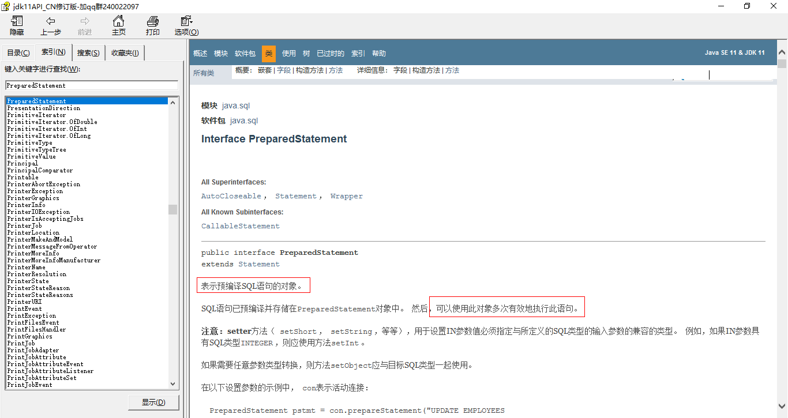This screenshot has height=418, width=788.
Task: Switch to the 搜索 (Search) tab
Action: click(x=88, y=53)
